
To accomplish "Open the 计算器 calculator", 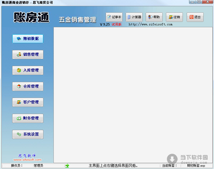I will pyautogui.click(x=134, y=17).
